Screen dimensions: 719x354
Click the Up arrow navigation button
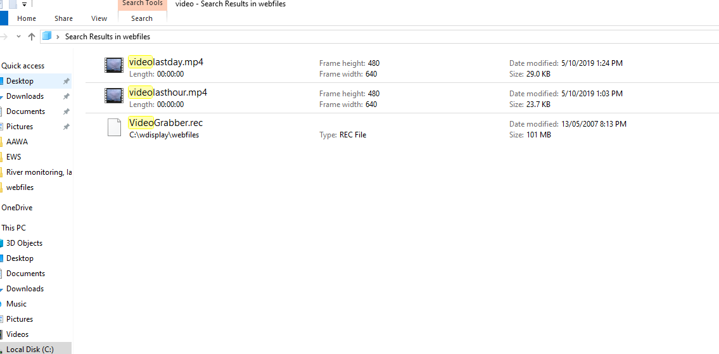click(x=32, y=37)
